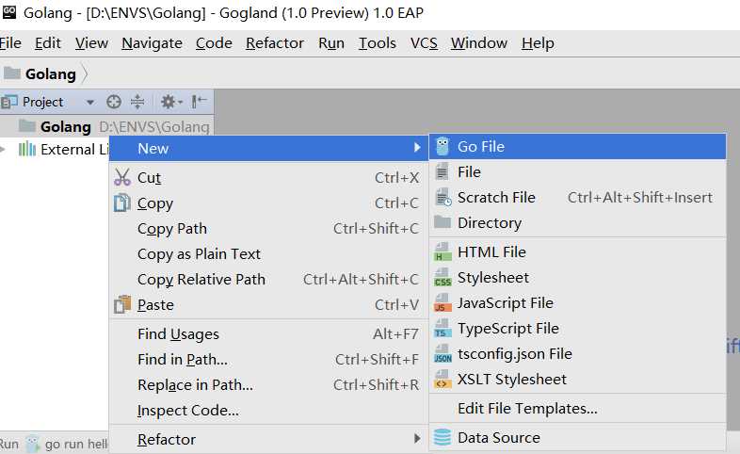This screenshot has height=454, width=740.
Task: Open the VCS menu
Action: coord(424,43)
